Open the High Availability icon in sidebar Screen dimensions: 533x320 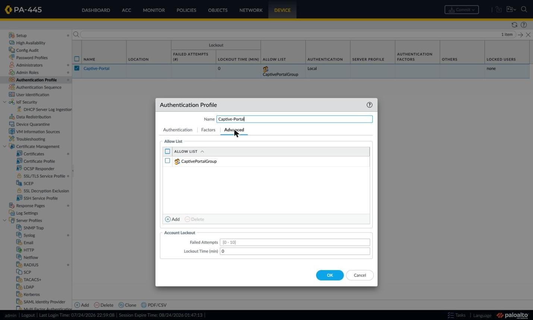12,43
